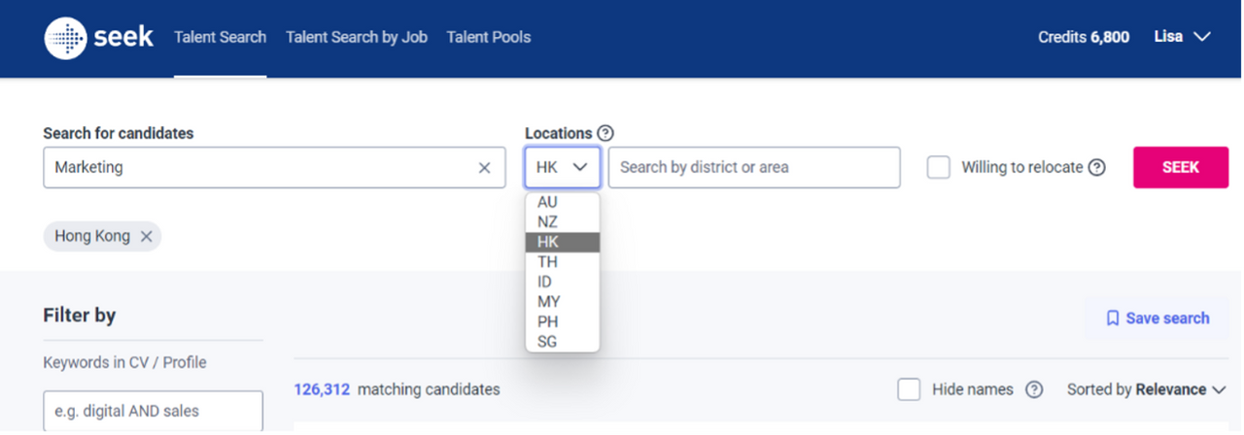Screen dimensions: 1244x435
Task: Click the Search by district or area field
Action: pos(754,167)
